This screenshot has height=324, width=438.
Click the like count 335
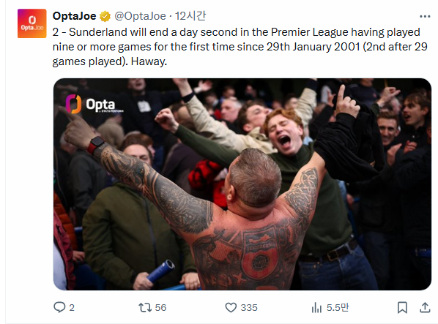tap(249, 308)
